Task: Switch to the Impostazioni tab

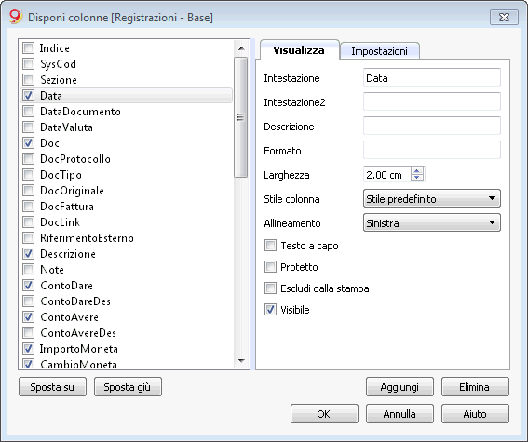Action: [380, 51]
